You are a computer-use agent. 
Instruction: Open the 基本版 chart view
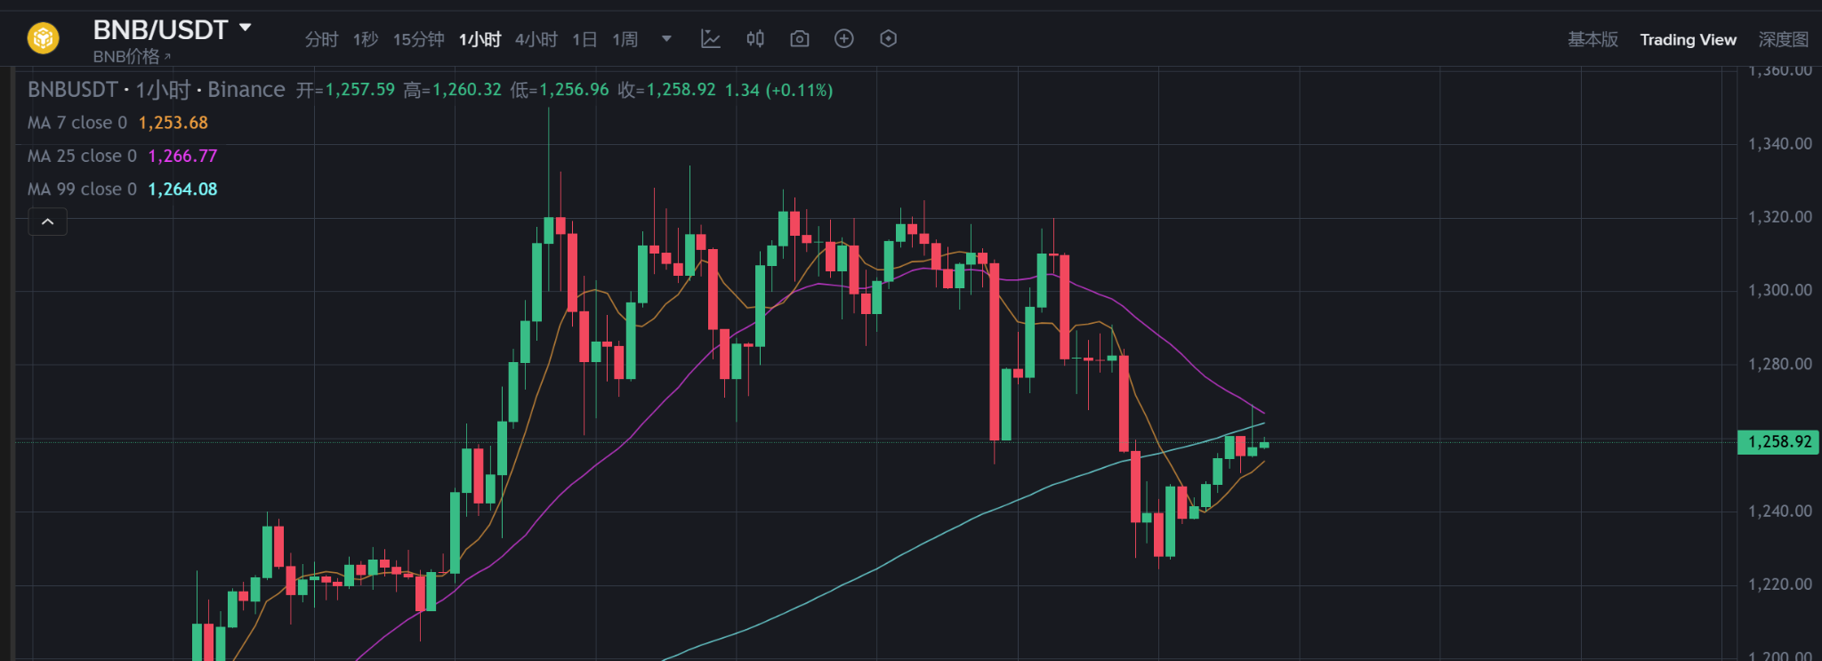(x=1592, y=39)
